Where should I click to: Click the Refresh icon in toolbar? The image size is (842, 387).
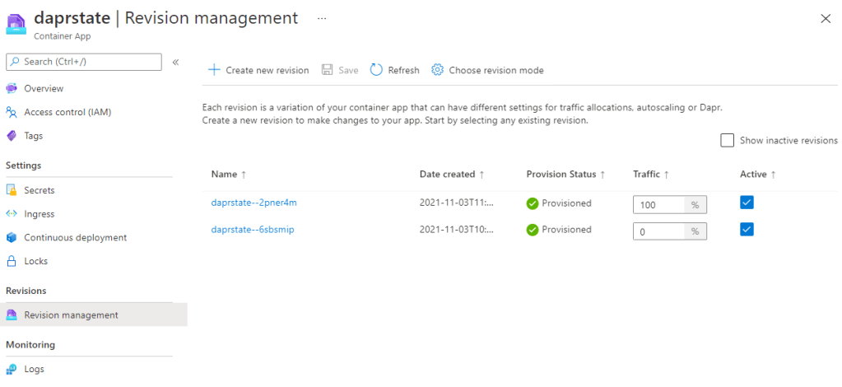coord(376,70)
